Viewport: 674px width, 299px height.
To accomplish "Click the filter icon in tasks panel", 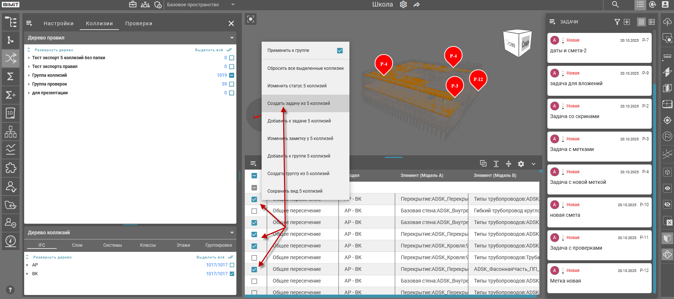I will [x=617, y=22].
